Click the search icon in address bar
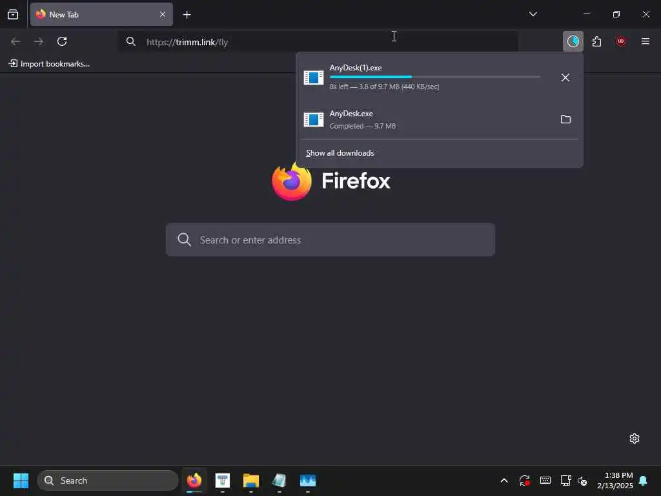The height and width of the screenshot is (496, 661). pyautogui.click(x=131, y=41)
